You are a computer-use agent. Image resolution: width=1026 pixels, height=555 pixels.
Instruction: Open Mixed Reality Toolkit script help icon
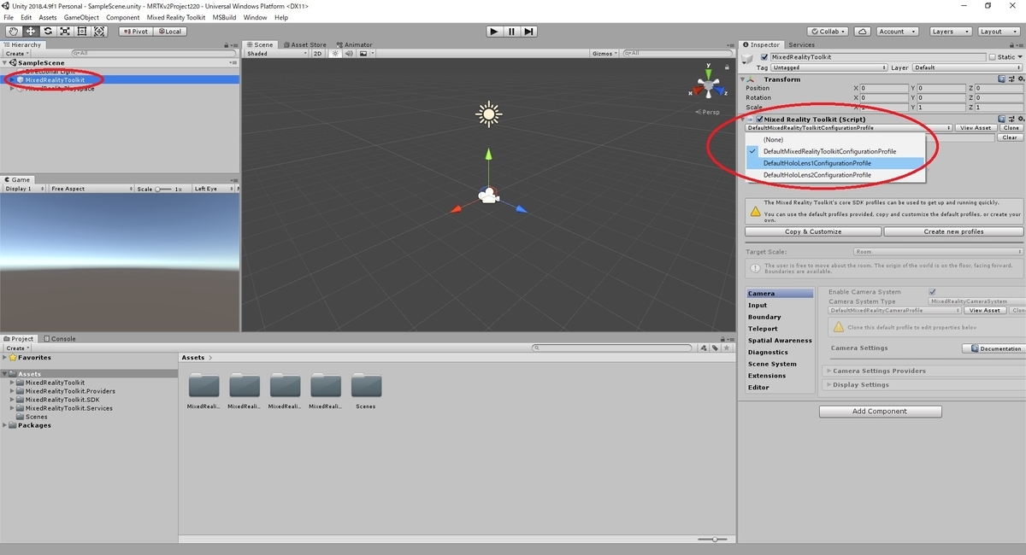[x=1001, y=120]
